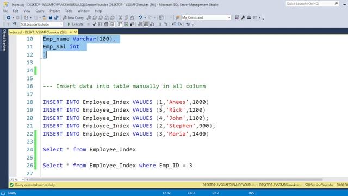The image size is (348, 196).
Task: Parse the query with the checkmark icon
Action: click(x=94, y=24)
